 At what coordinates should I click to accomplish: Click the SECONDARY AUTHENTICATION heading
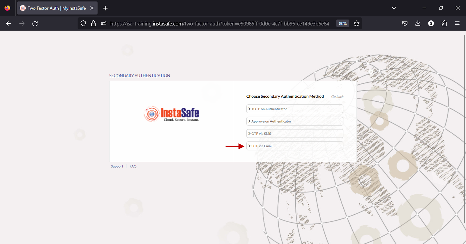(x=140, y=76)
